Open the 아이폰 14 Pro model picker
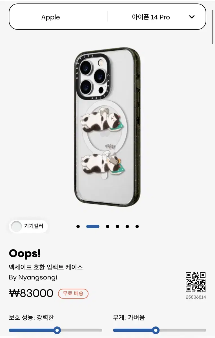This screenshot has height=338, width=215. point(157,17)
